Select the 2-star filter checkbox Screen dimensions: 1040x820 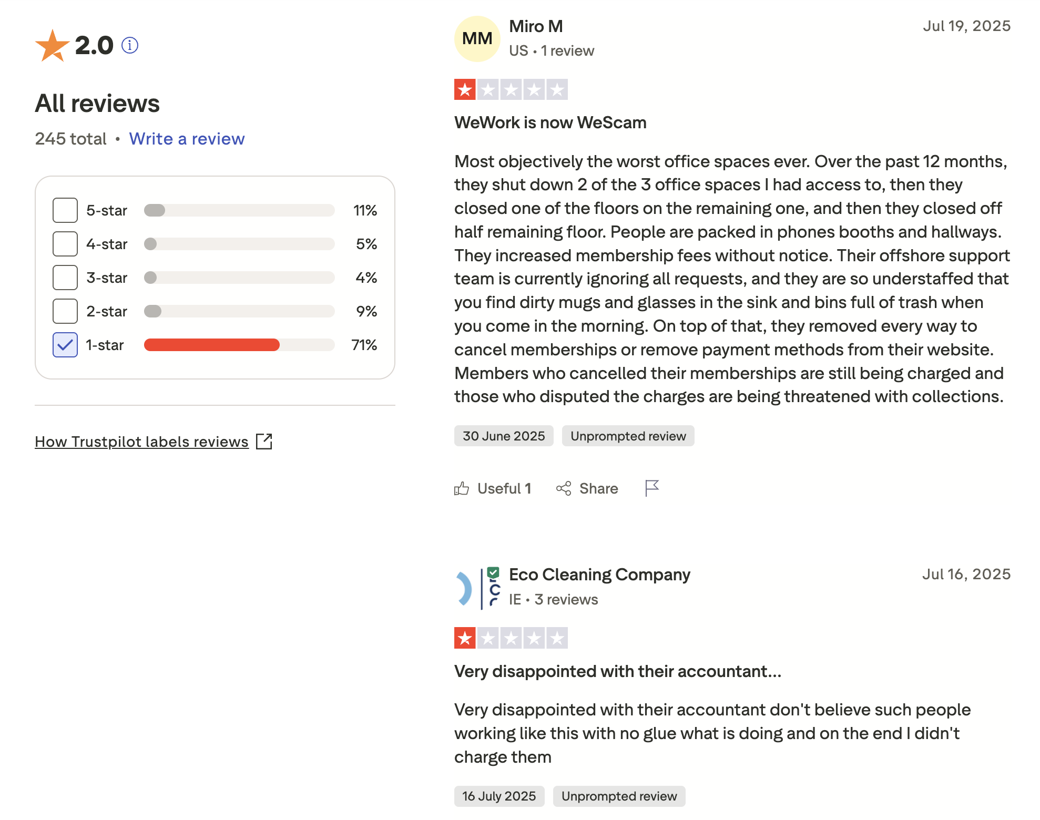pyautogui.click(x=65, y=311)
